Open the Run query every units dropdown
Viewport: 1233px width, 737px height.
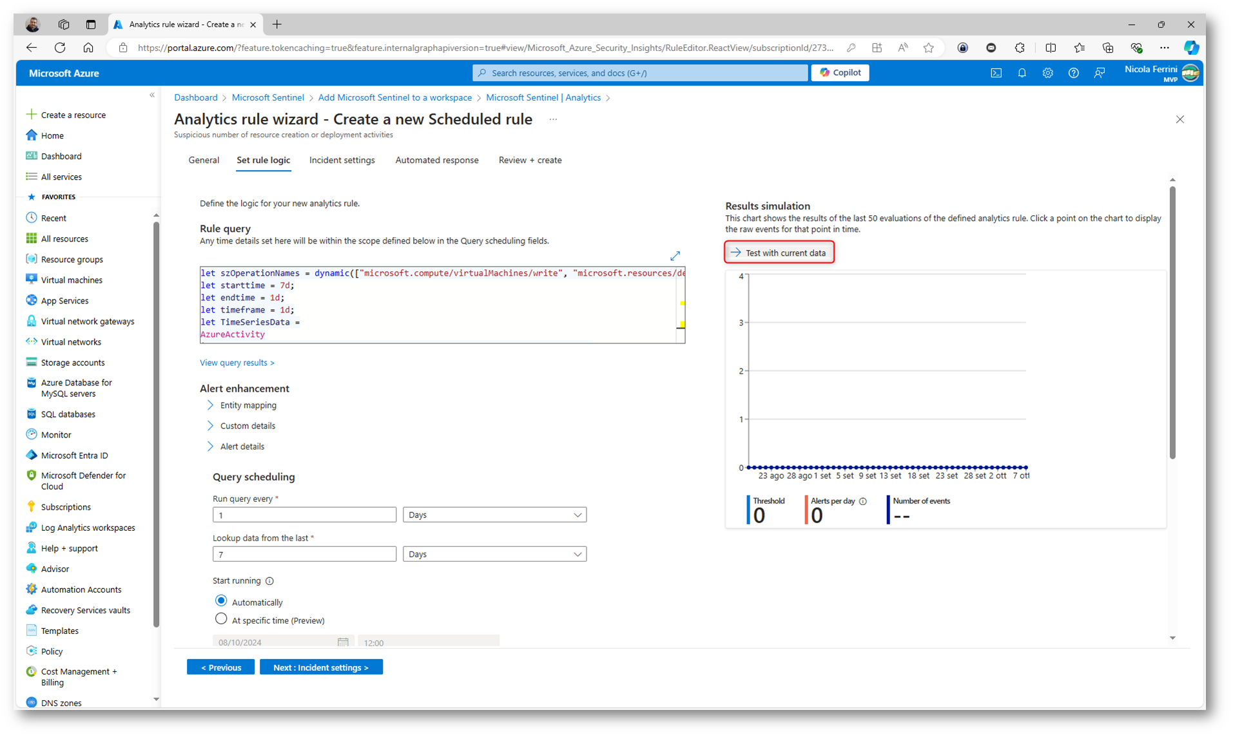[494, 515]
